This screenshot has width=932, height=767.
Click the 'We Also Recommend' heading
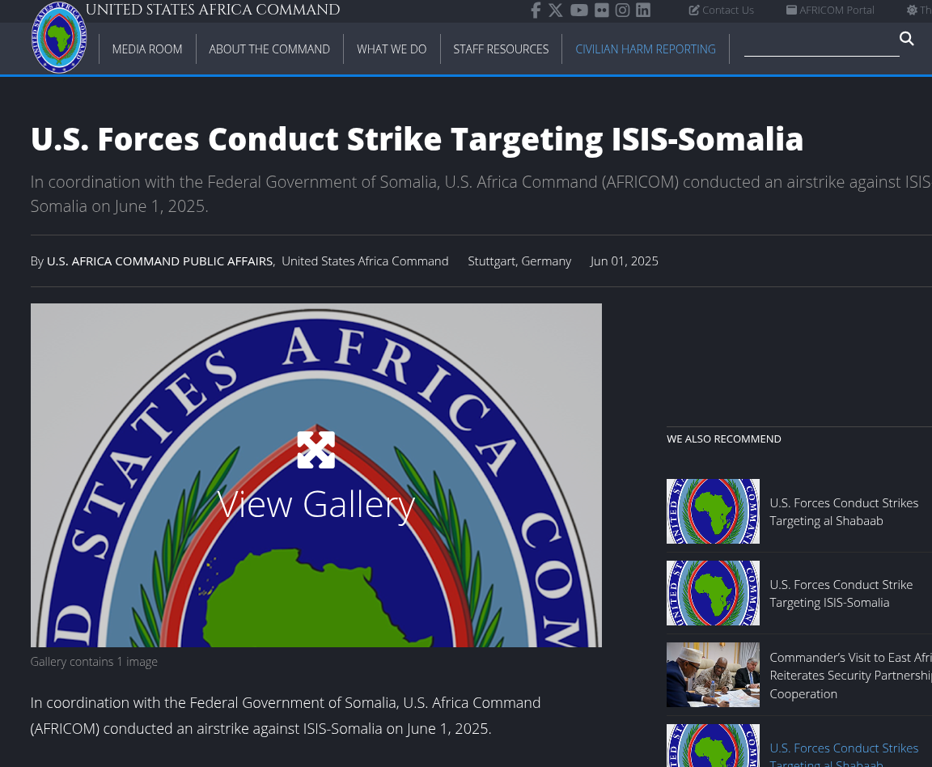point(724,439)
